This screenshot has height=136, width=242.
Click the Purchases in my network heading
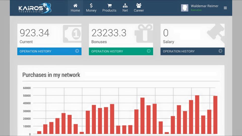51,75
